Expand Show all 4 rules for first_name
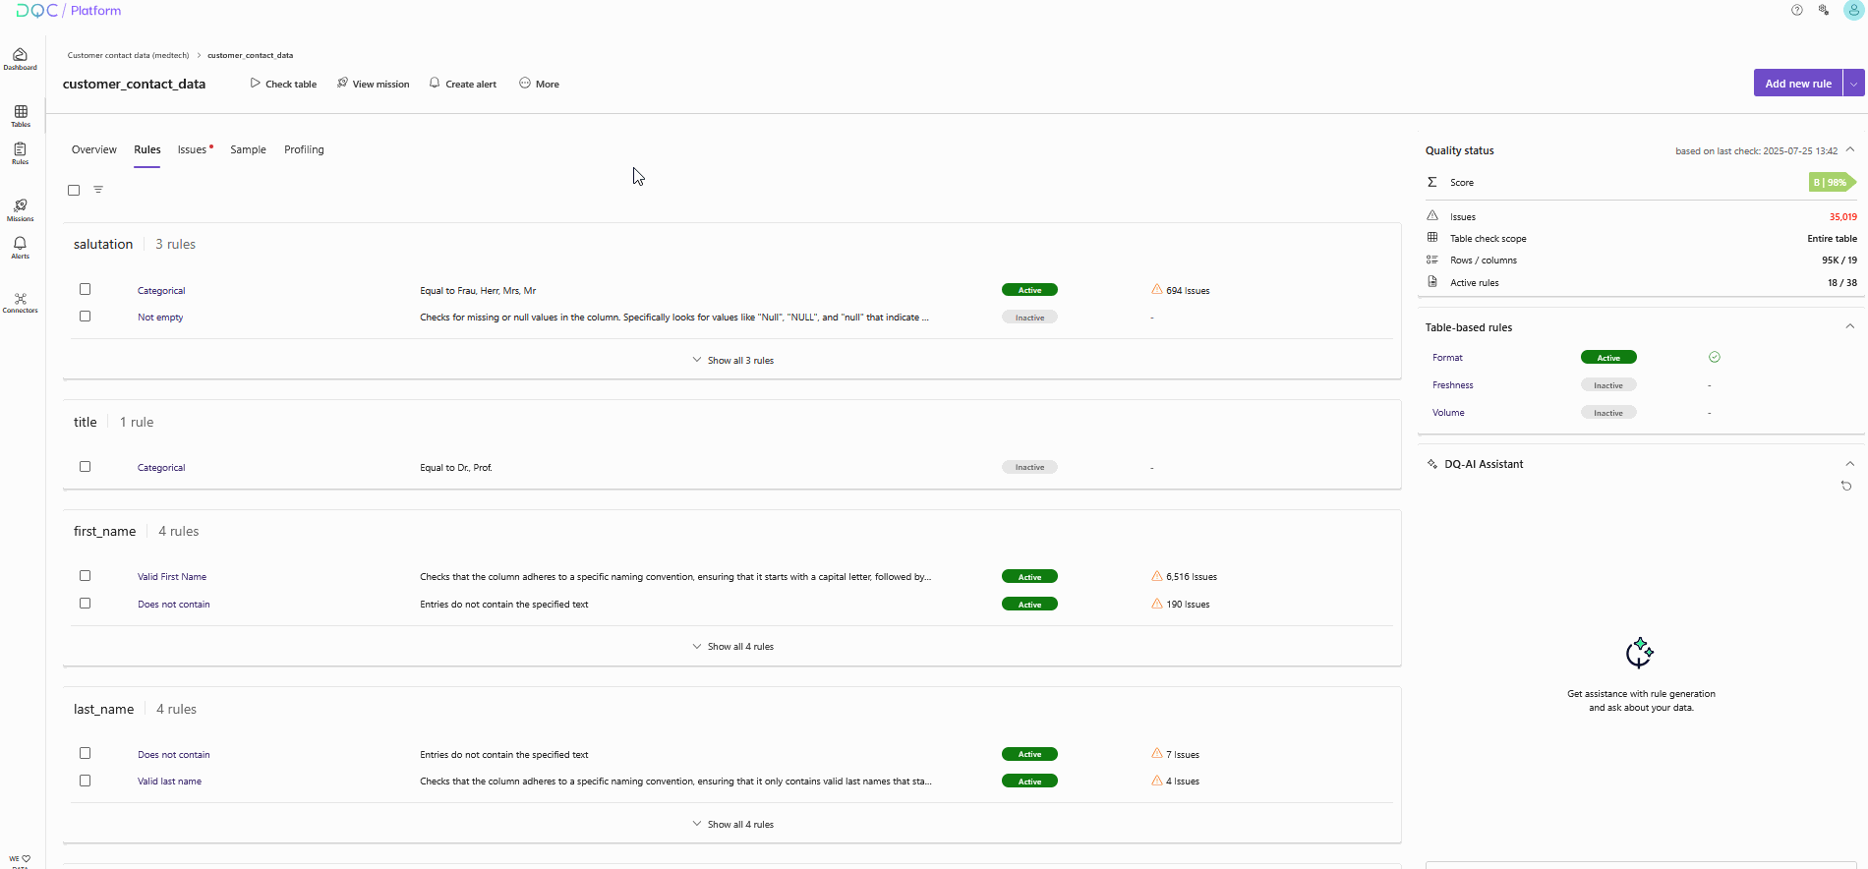 (x=732, y=646)
